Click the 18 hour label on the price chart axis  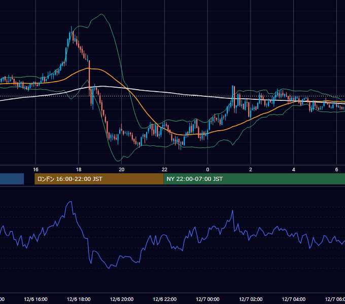point(79,170)
